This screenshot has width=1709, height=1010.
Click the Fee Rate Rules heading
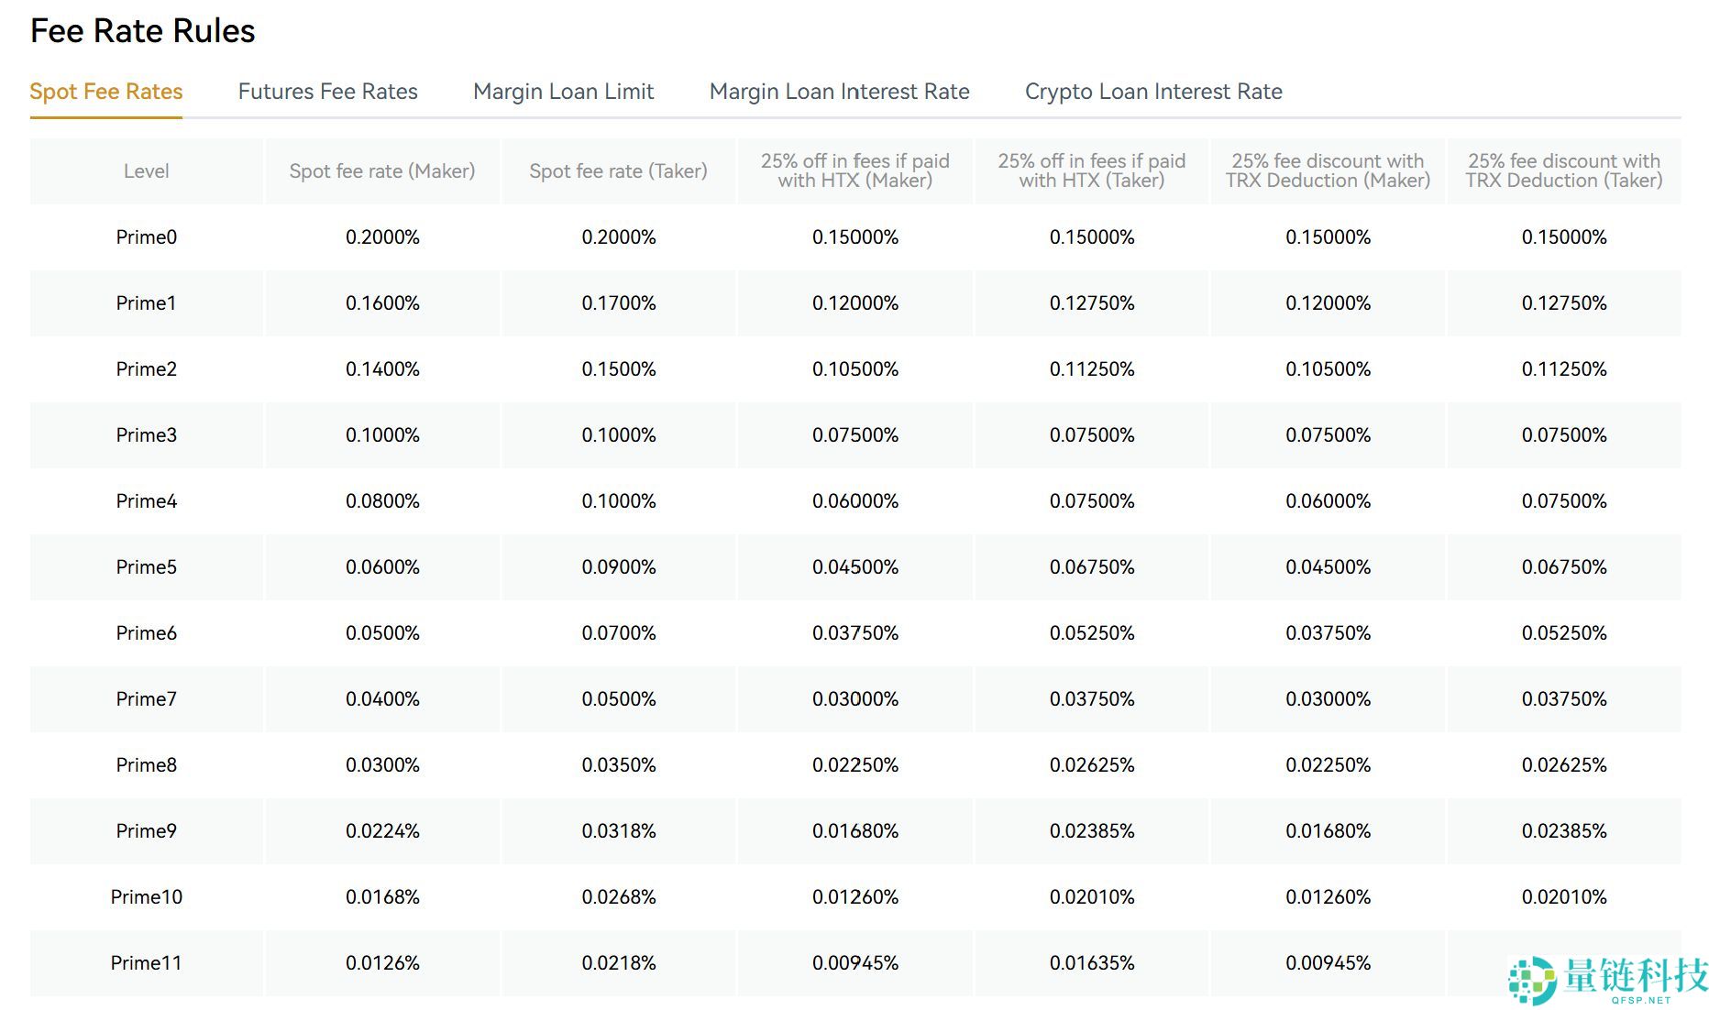143,31
